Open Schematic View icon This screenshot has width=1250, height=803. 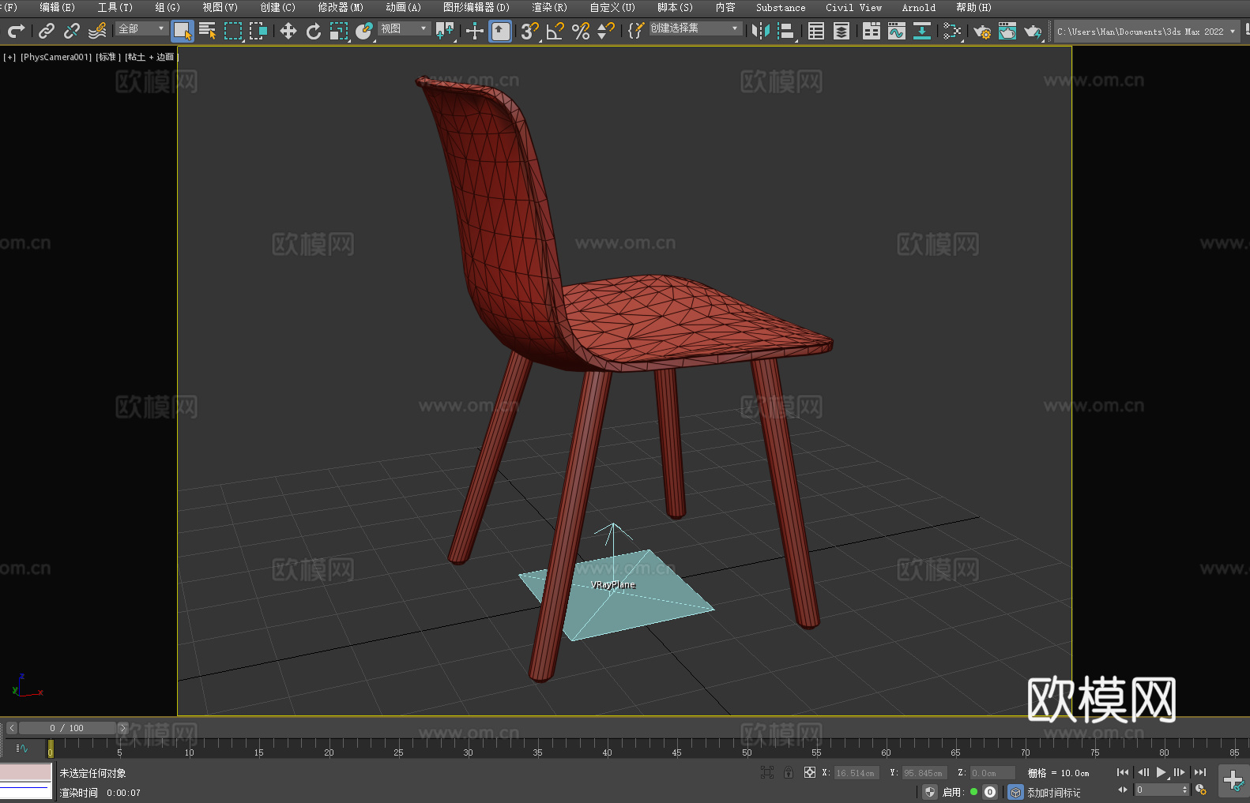pos(922,31)
